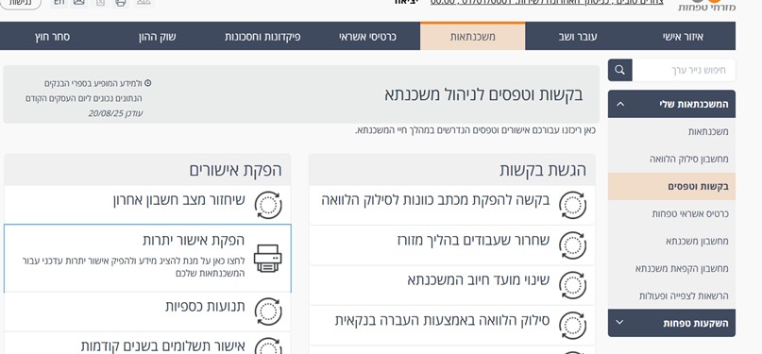762x354 pixels.
Task: Select בקשות וטפסים in the sidebar
Action: point(671,187)
